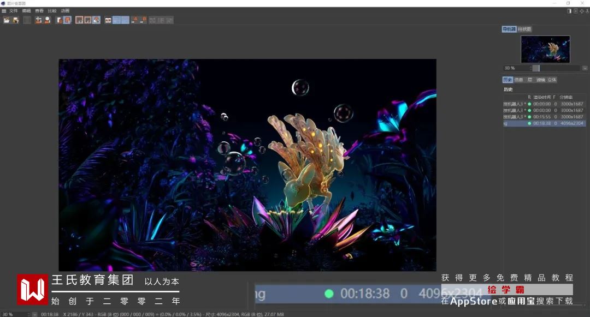Viewport: 590px width, 317px height.
Task: Switch to the 柱状图 tab
Action: pyautogui.click(x=524, y=29)
